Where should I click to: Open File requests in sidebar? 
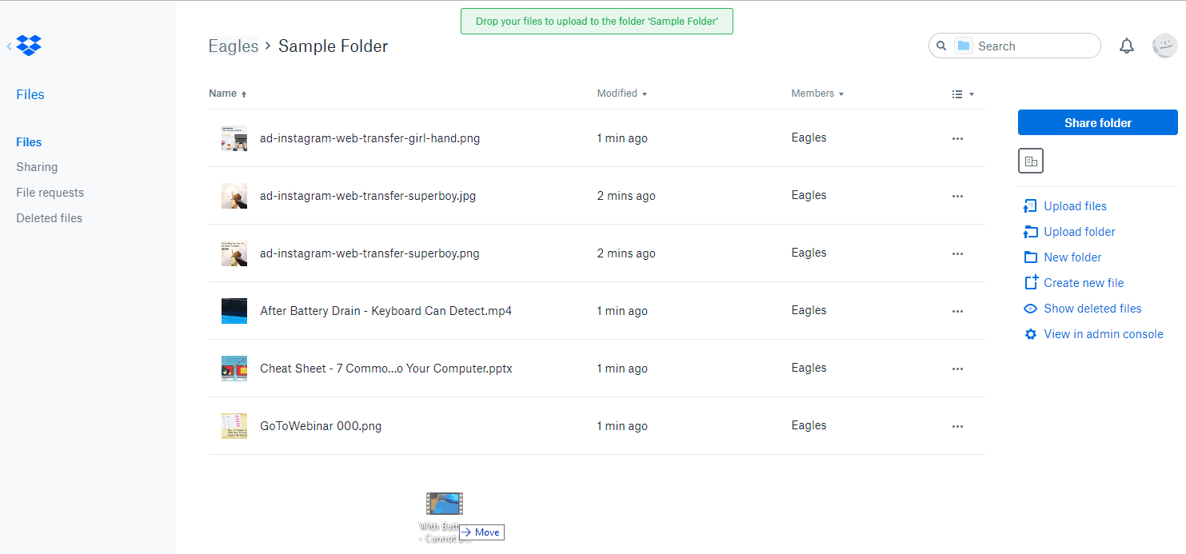50,193
